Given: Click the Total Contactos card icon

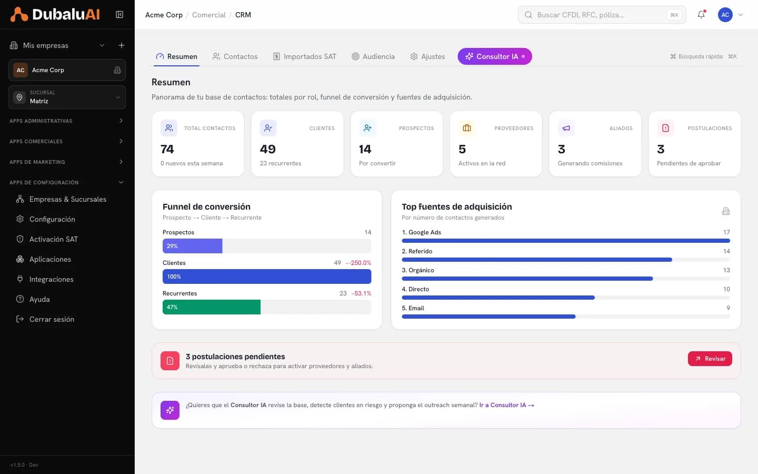Looking at the screenshot, I should click(x=169, y=128).
